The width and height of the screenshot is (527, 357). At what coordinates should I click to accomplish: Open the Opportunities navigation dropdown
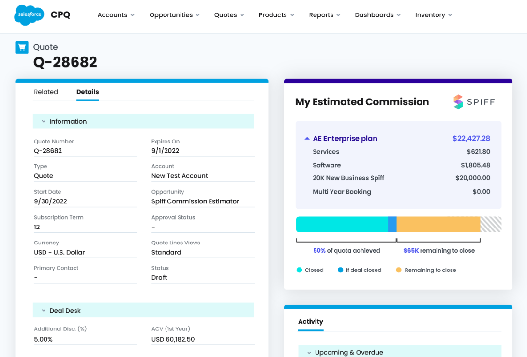174,15
